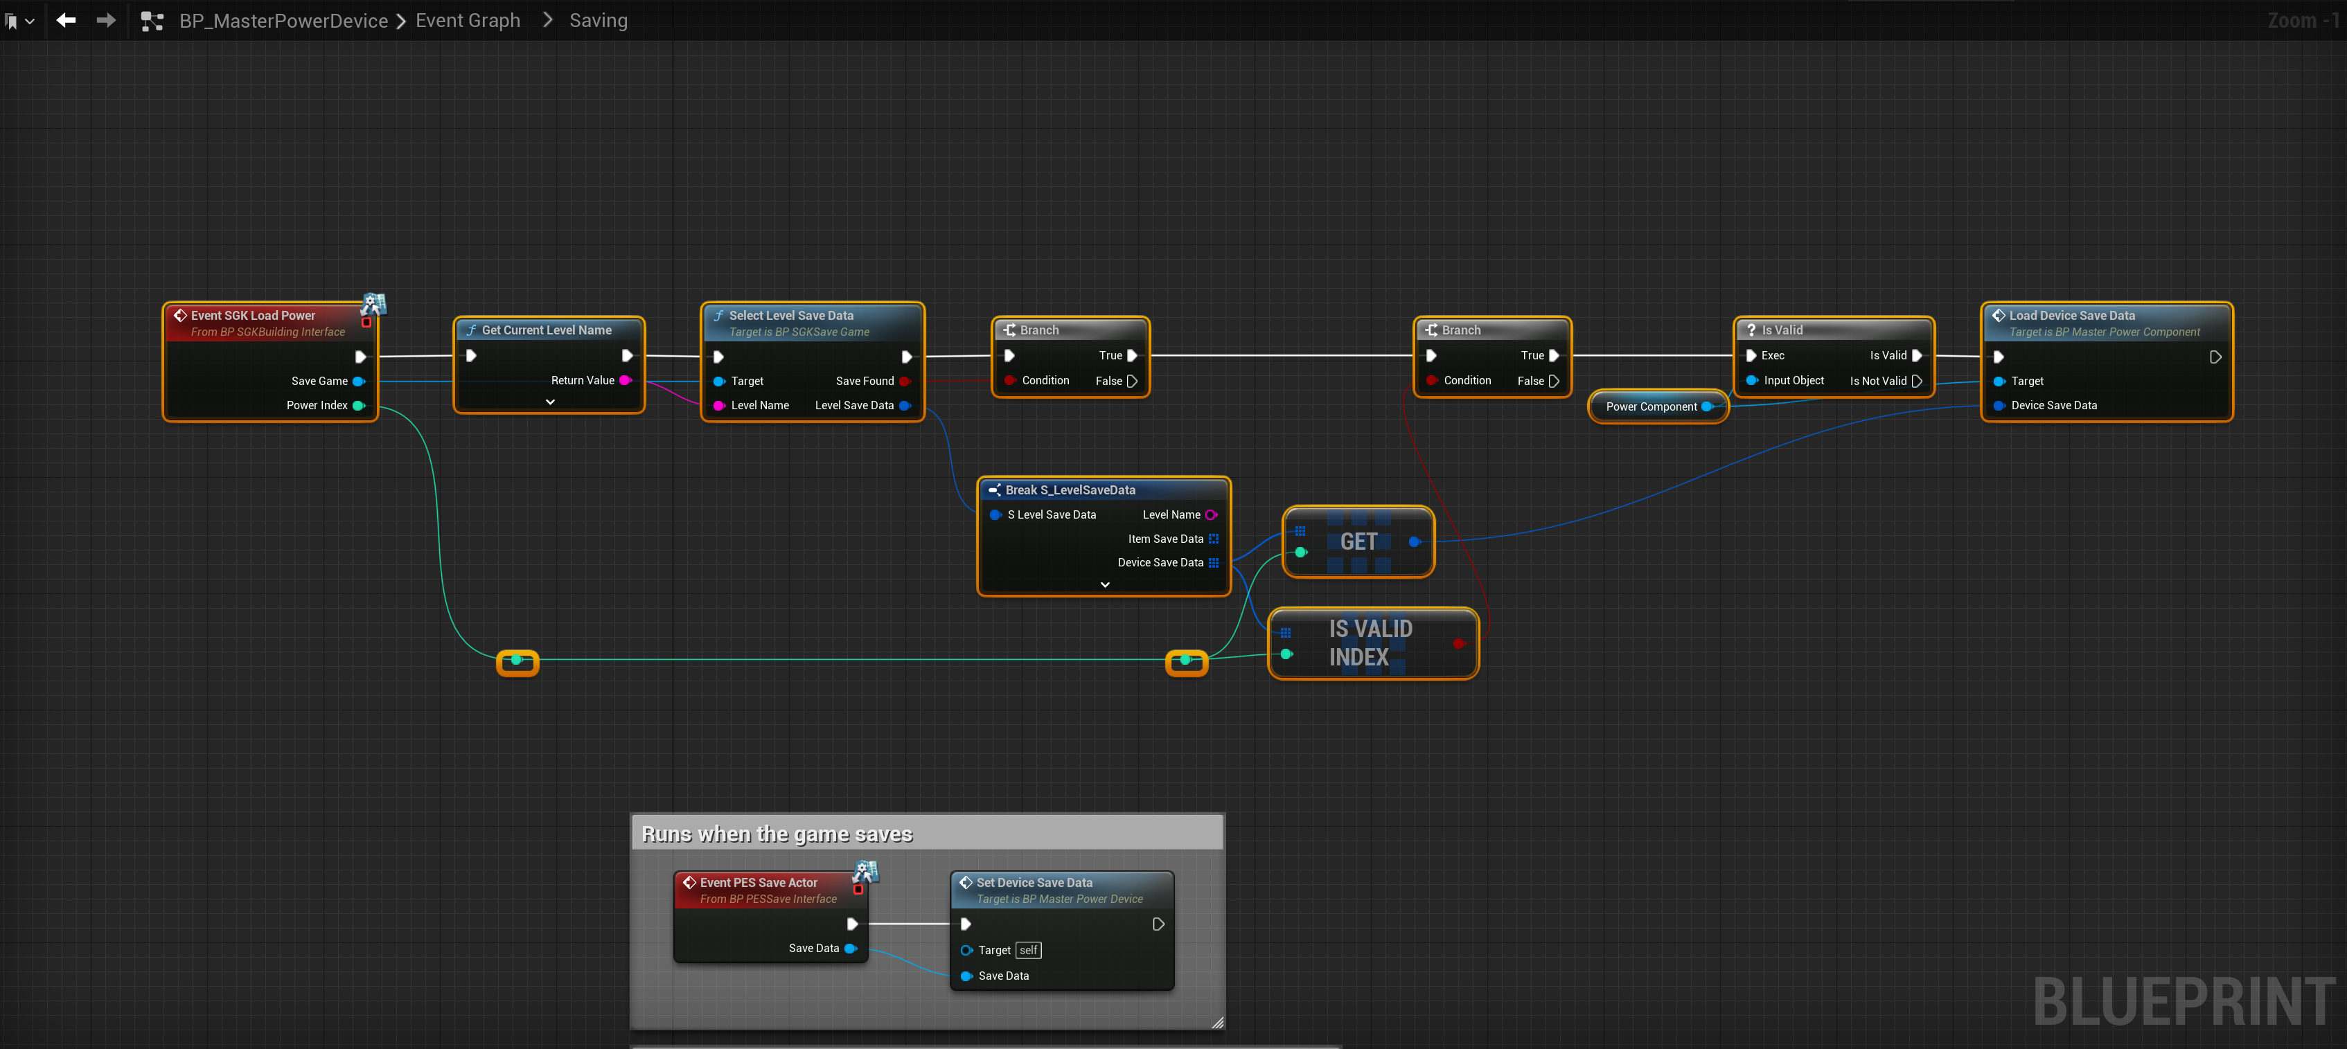
Task: Click the back navigation arrow
Action: [66, 20]
